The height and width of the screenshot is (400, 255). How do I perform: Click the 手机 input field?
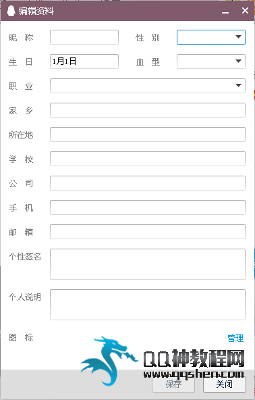[x=148, y=207]
